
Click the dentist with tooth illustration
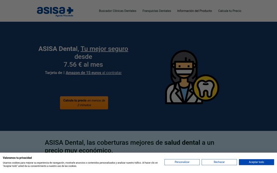pos(192,77)
